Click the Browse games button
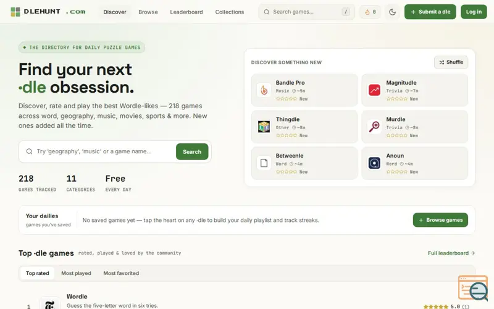This screenshot has height=309, width=494. (x=440, y=220)
